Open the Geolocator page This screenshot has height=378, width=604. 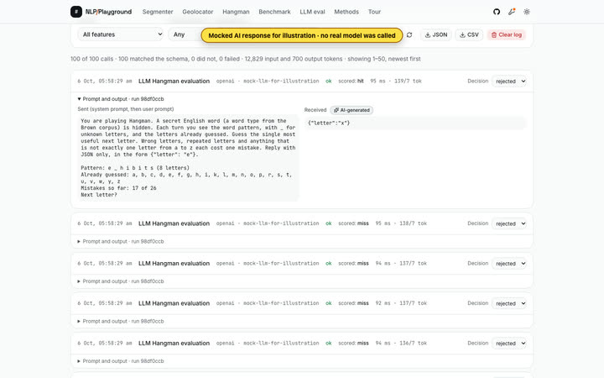(198, 12)
